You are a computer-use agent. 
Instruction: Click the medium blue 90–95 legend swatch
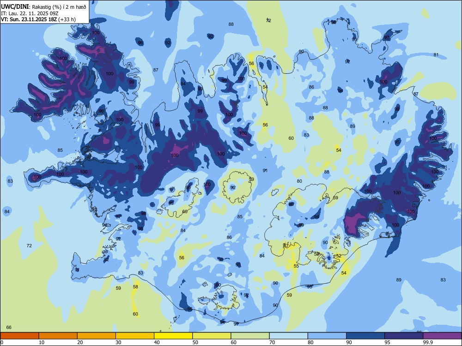tap(365, 336)
